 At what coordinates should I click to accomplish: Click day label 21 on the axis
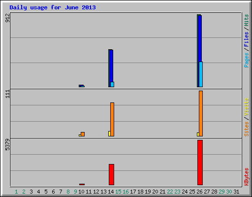pos(162,192)
